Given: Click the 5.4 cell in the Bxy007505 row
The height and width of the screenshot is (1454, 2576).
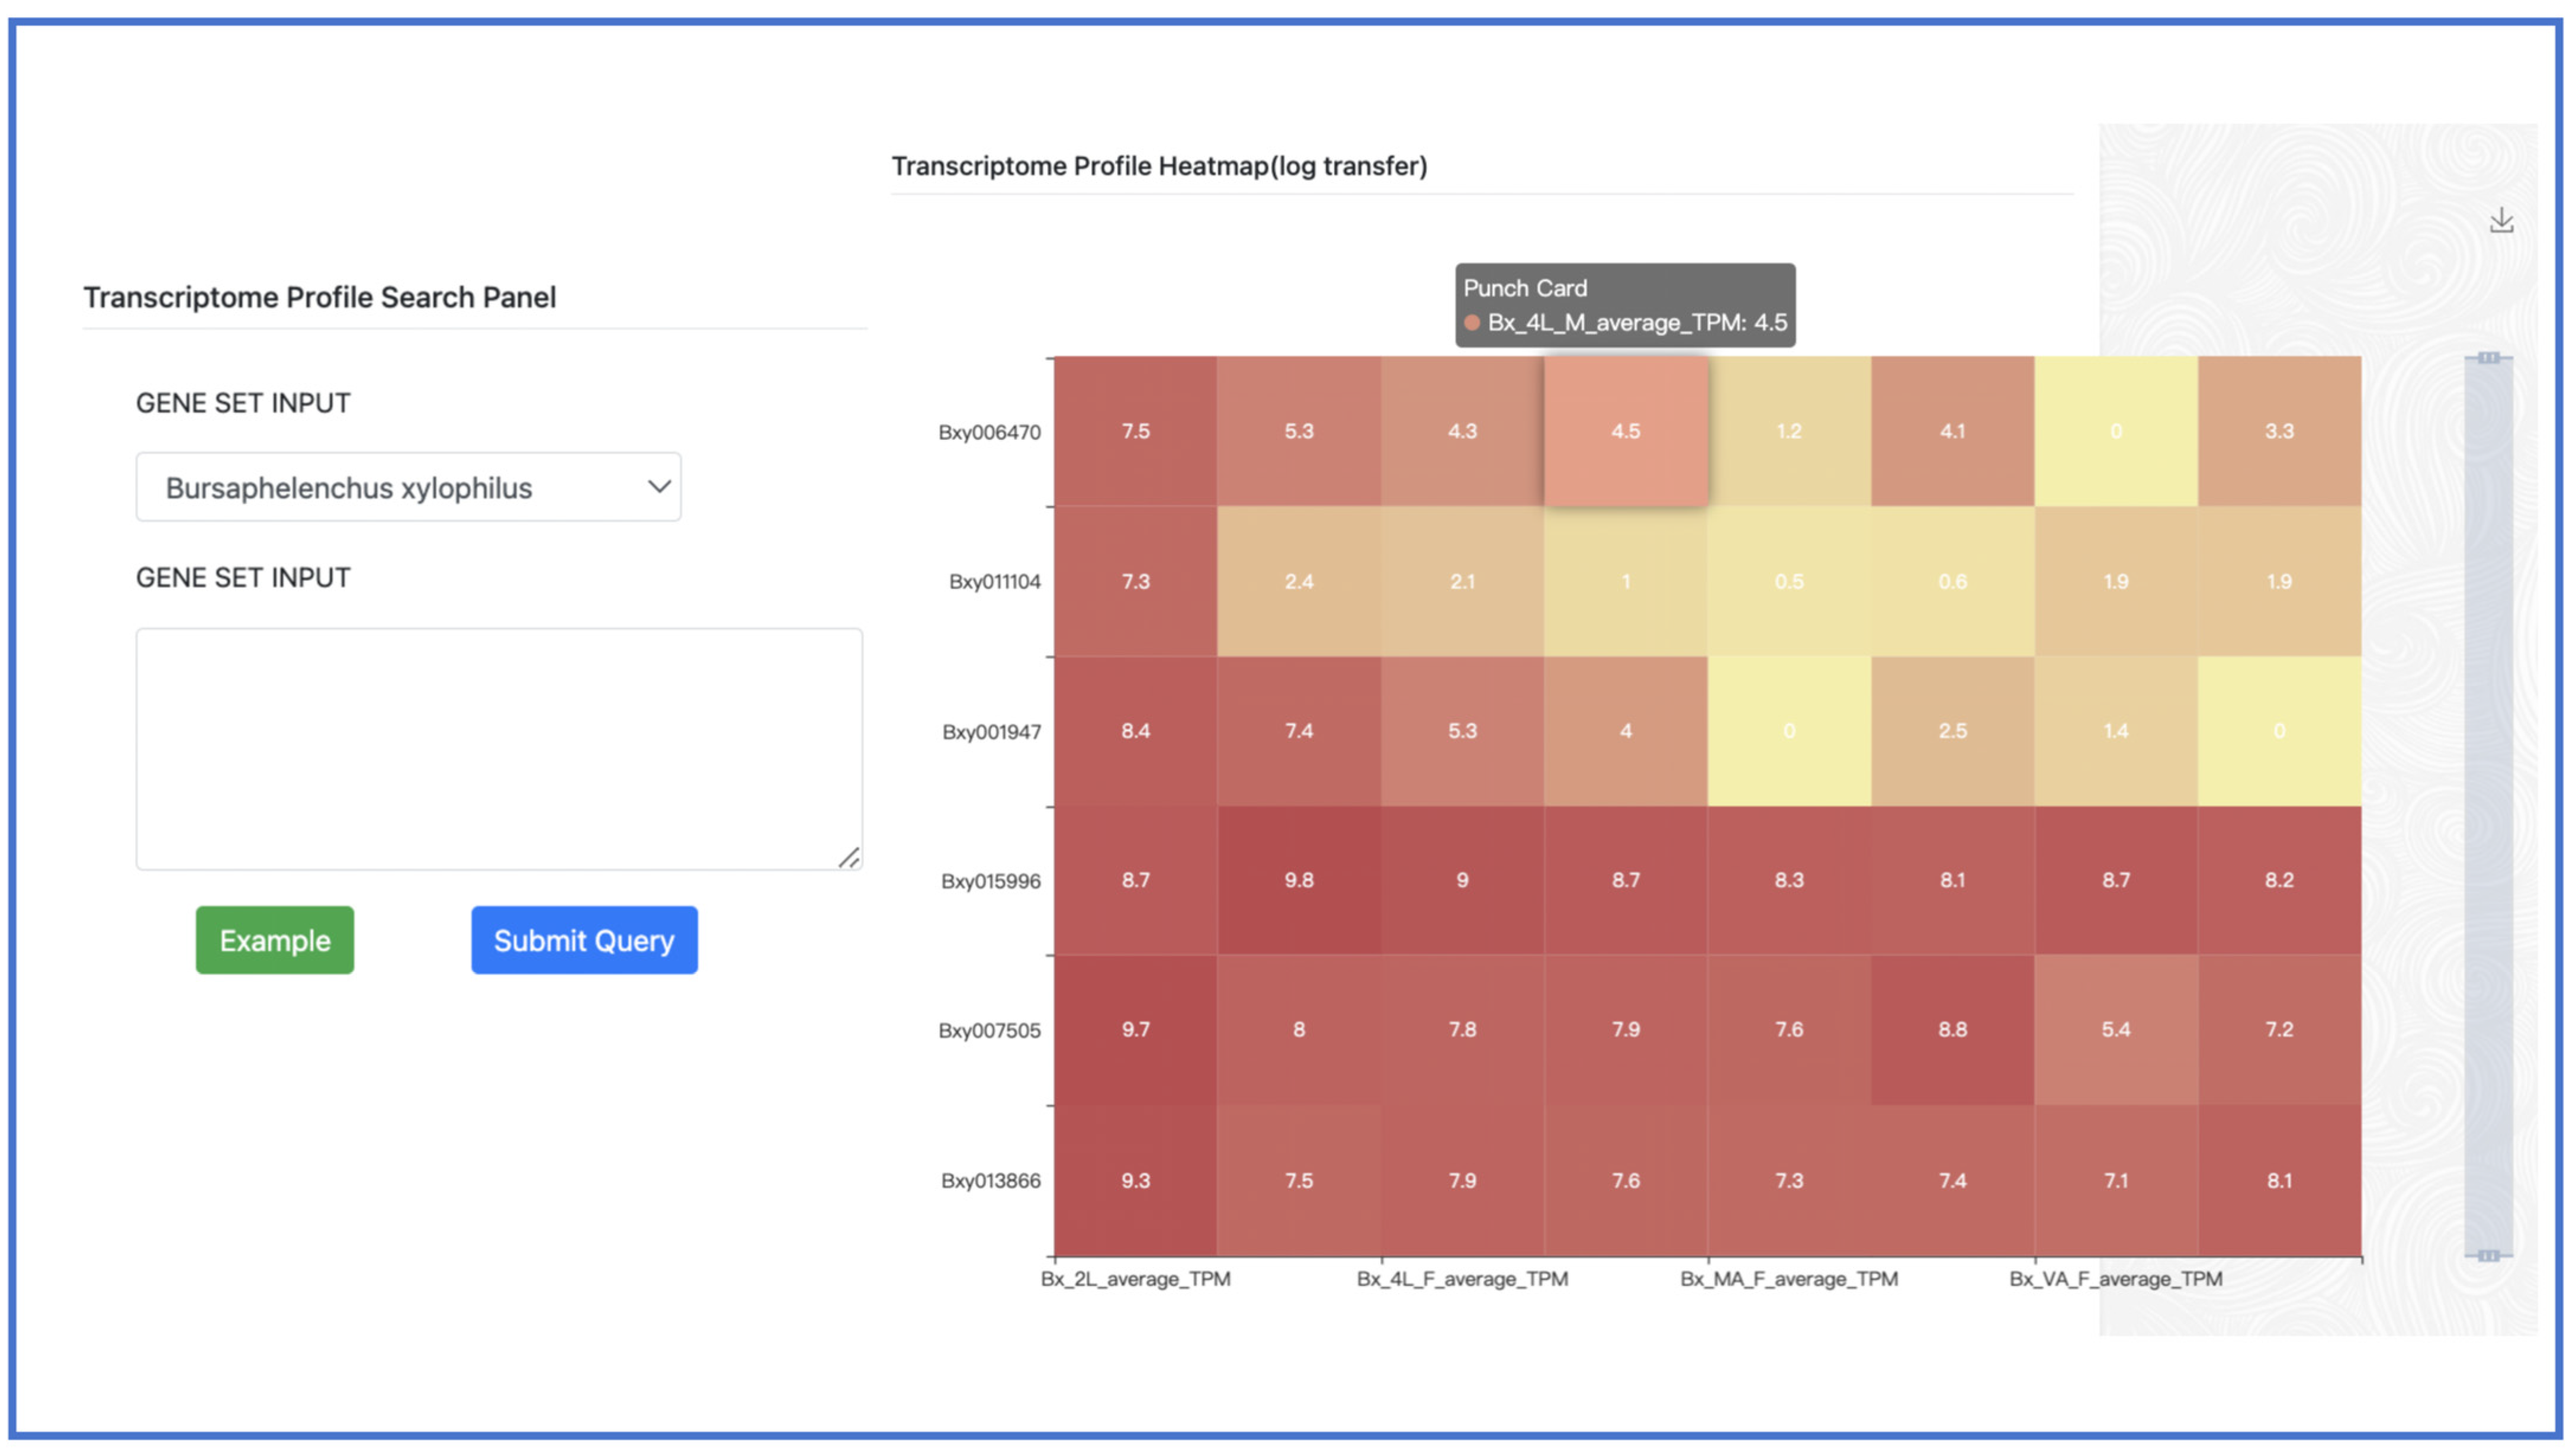Looking at the screenshot, I should pos(2115,1029).
